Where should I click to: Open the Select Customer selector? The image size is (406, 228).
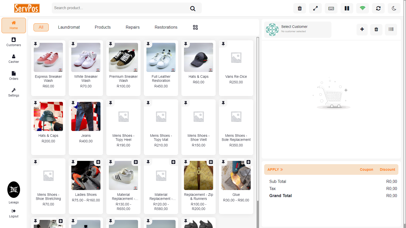298,29
